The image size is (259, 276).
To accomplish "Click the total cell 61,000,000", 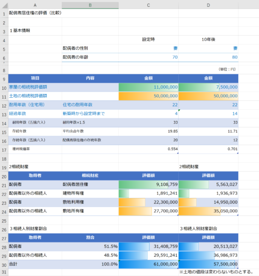I will tap(148, 264).
